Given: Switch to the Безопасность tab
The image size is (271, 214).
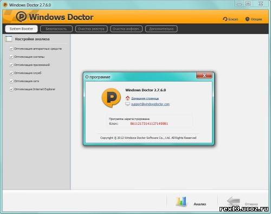Looking at the screenshot, I should (x=56, y=29).
